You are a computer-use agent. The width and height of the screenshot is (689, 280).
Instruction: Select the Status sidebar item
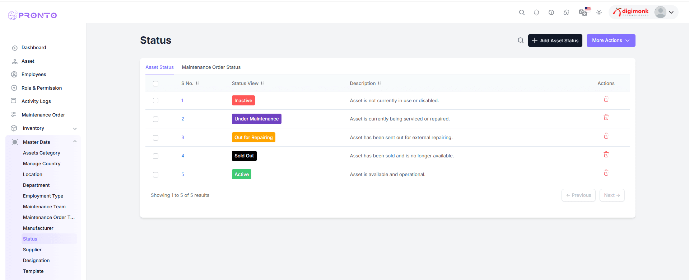[x=49, y=239]
